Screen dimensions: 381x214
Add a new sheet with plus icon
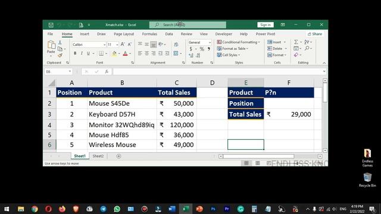[x=118, y=156]
